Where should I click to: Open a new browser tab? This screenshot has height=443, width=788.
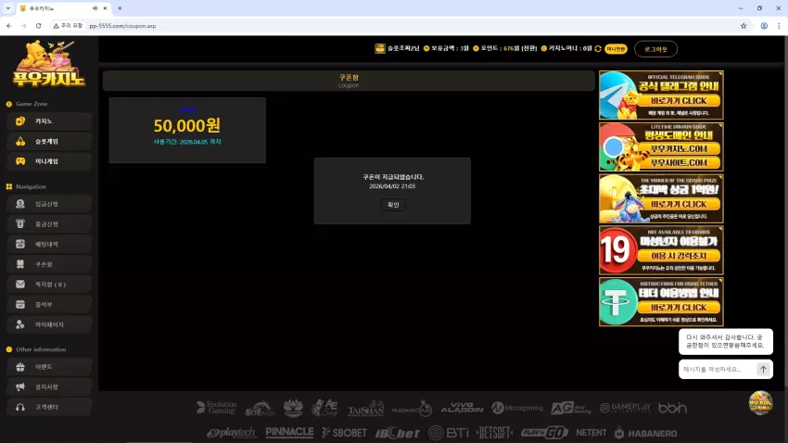120,8
